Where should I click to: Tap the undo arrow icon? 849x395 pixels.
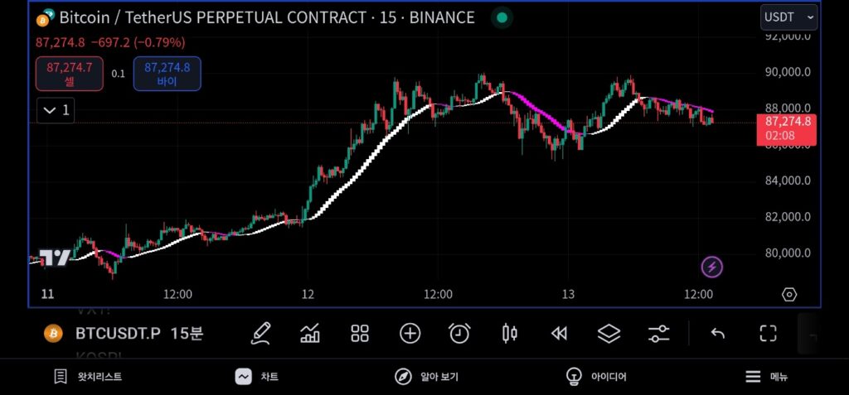[x=717, y=334]
